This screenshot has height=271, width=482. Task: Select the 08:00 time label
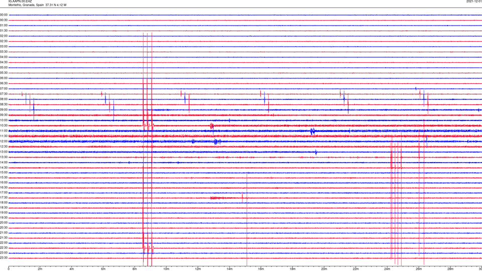(x=4, y=99)
